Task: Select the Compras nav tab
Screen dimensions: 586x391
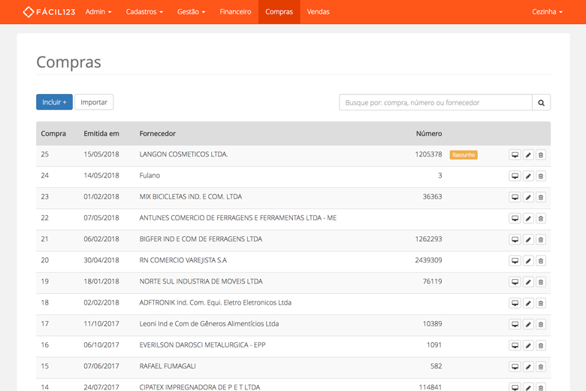Action: pyautogui.click(x=279, y=12)
